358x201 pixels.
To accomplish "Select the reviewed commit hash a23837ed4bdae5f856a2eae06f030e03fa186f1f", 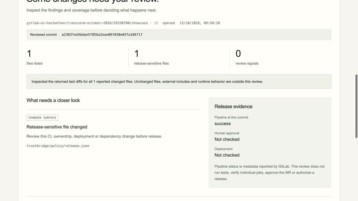I will coord(102,35).
